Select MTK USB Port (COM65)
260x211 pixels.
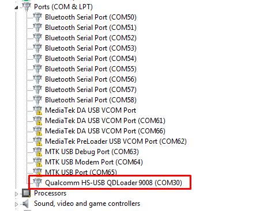[x=81, y=172]
